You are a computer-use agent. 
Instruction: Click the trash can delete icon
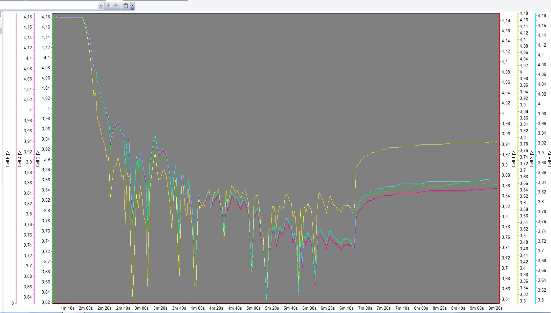(126, 6)
